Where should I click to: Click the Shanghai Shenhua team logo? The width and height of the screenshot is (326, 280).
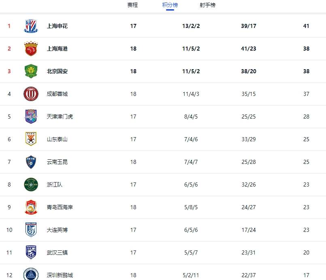31,26
